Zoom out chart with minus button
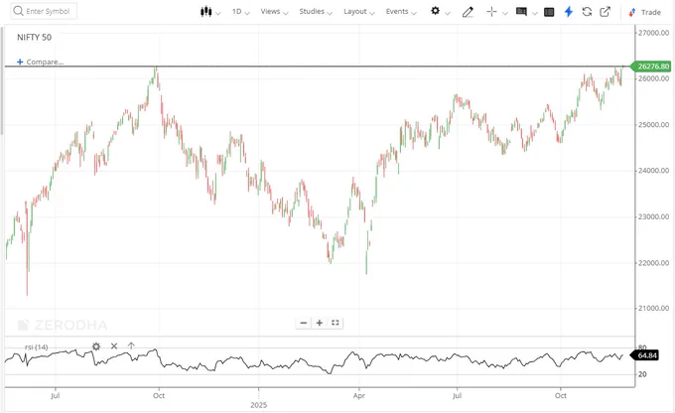675x413 pixels. point(304,323)
